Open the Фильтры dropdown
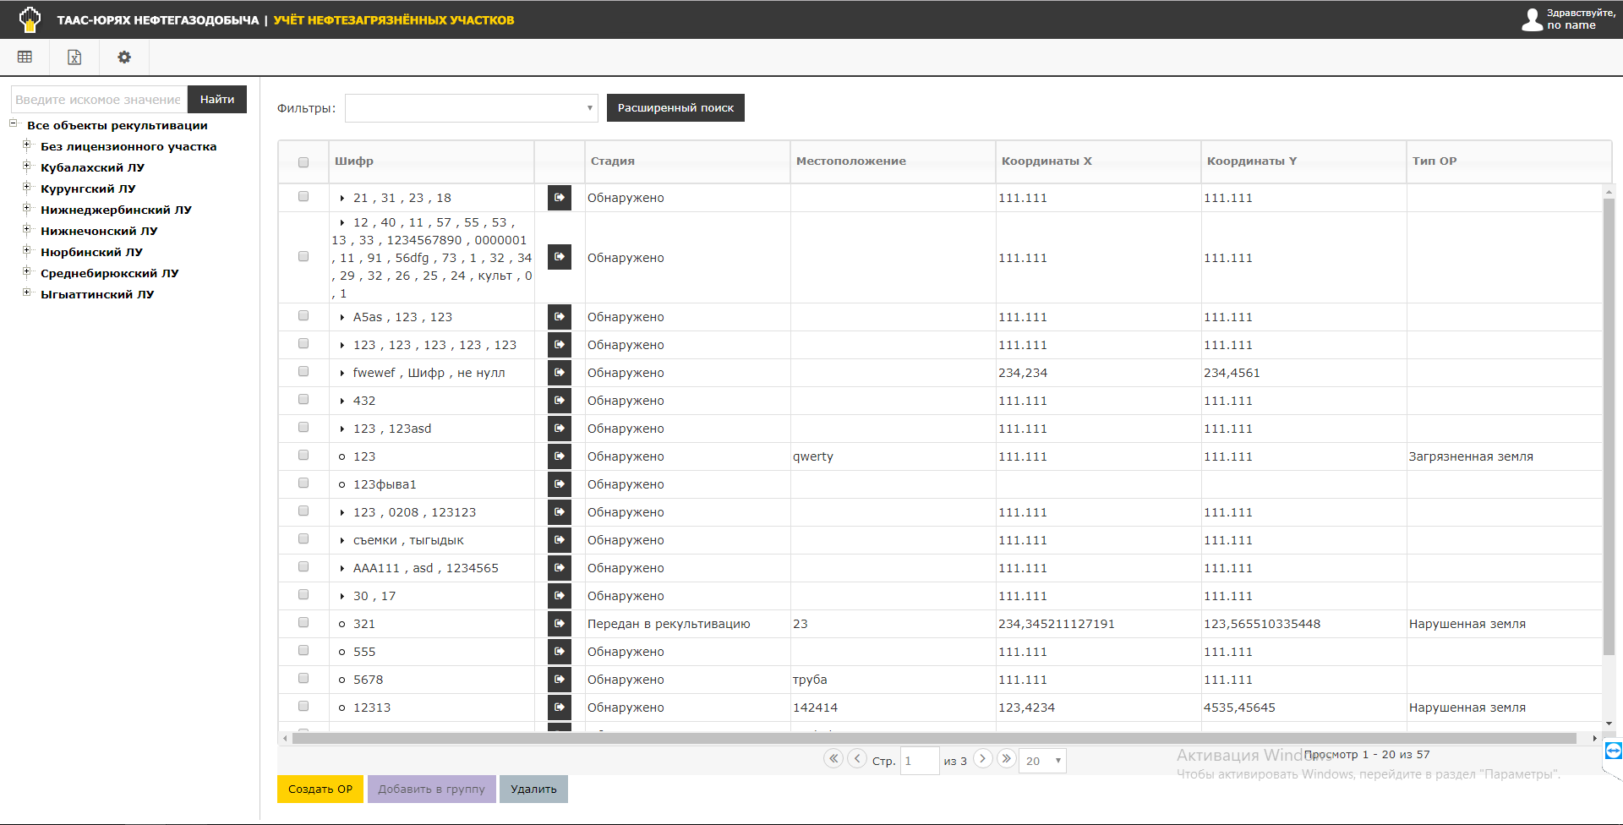This screenshot has height=825, width=1623. pos(471,108)
